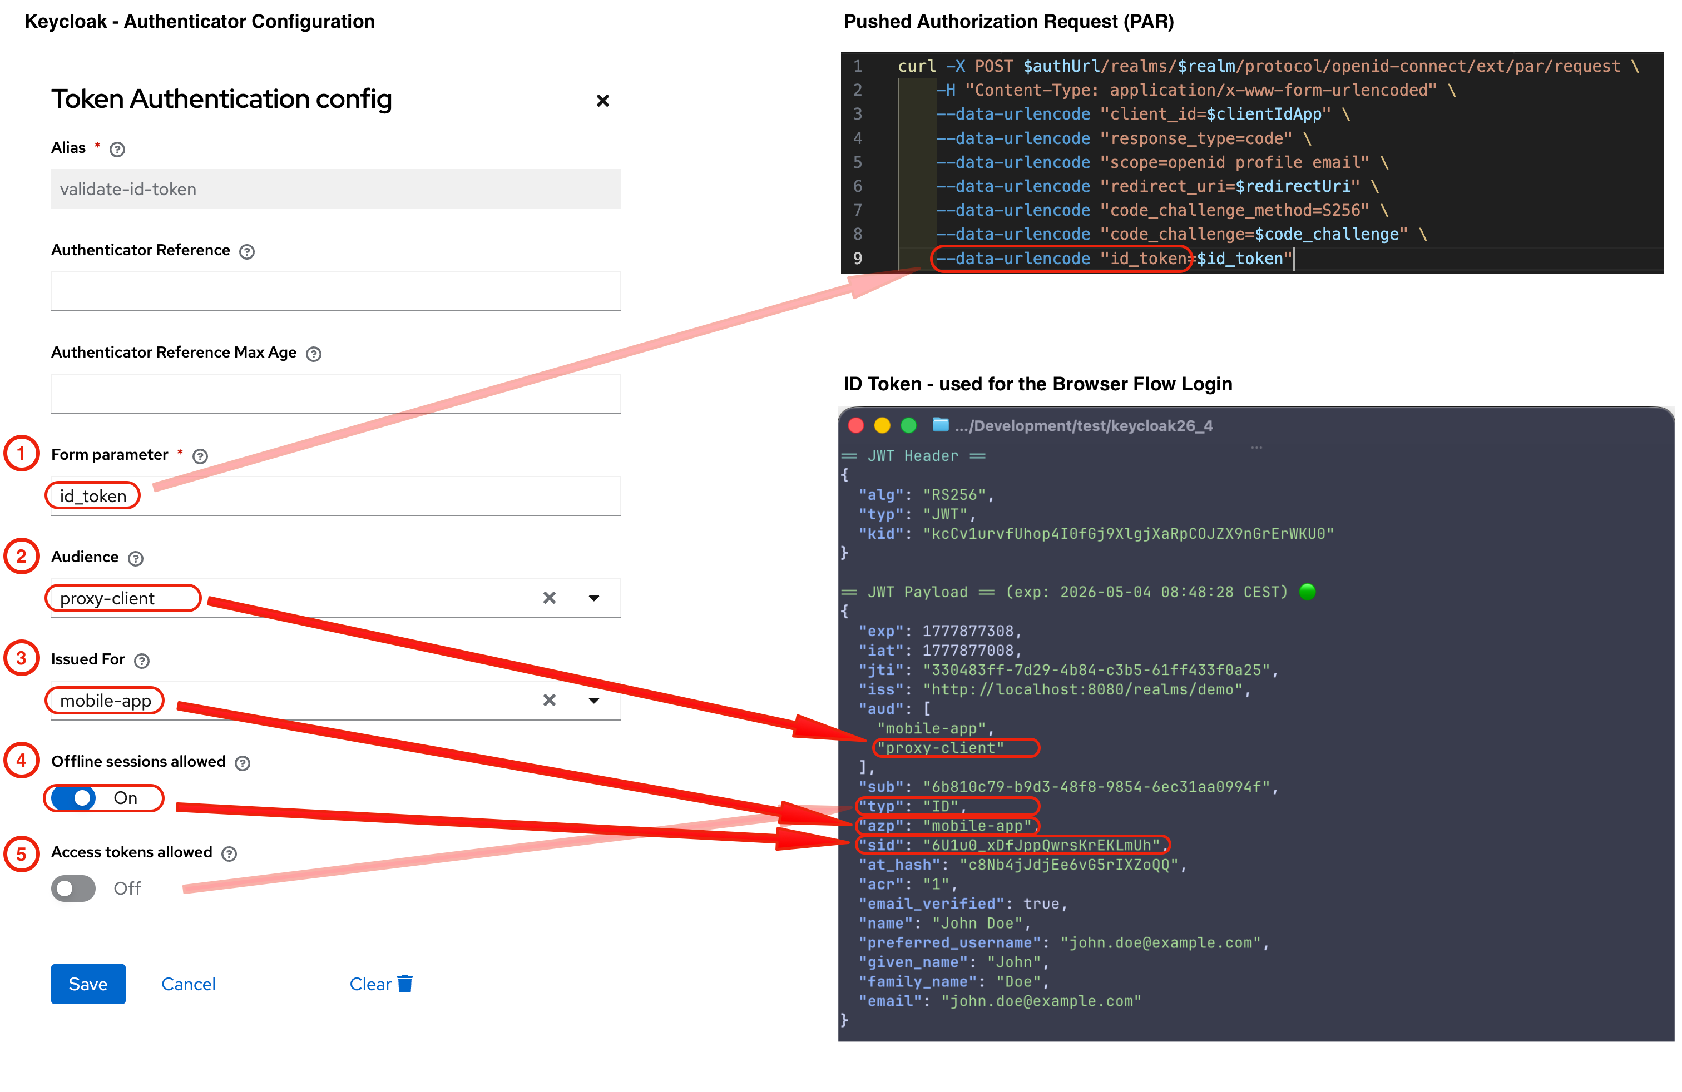Edit the Form parameter id_token field
The height and width of the screenshot is (1092, 1682).
coord(336,496)
